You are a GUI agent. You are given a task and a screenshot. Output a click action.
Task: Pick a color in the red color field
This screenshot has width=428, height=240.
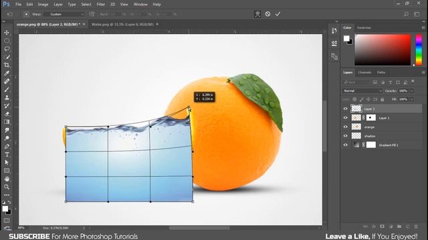tap(383, 50)
